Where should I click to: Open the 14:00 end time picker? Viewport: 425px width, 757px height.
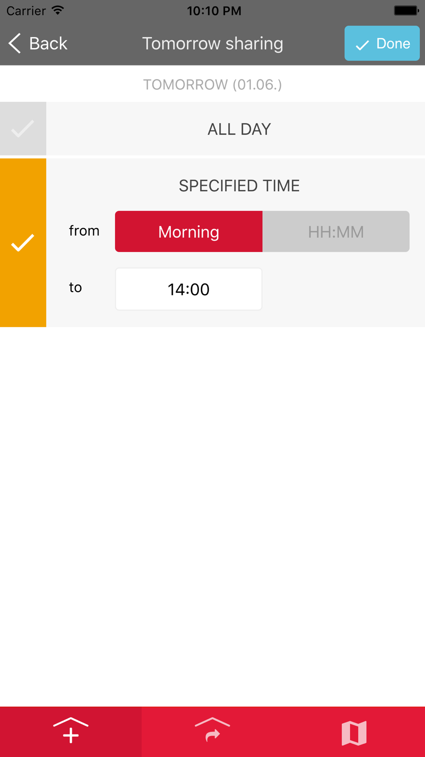(189, 289)
